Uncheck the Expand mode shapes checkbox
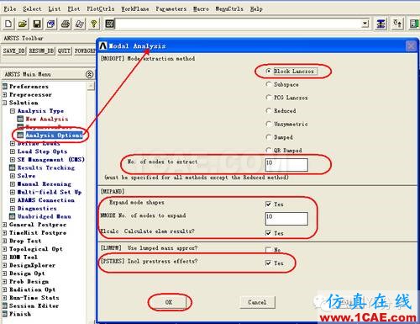420x324 pixels. (268, 204)
